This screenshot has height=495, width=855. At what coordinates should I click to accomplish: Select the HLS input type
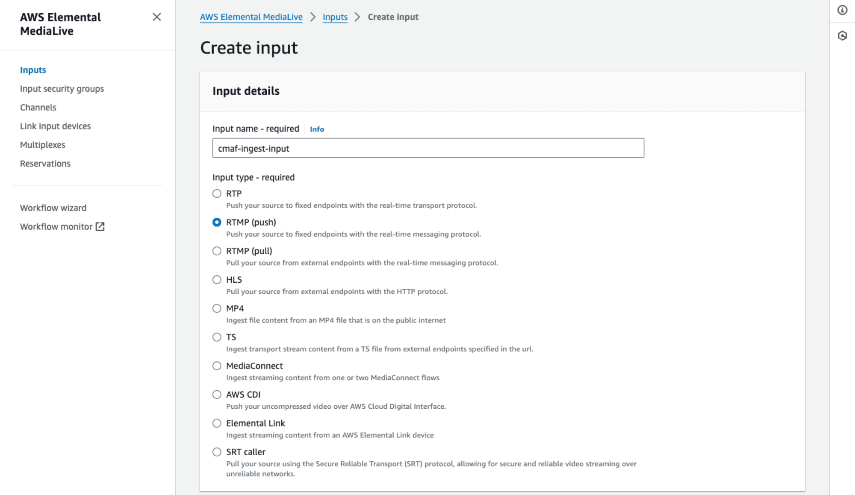(217, 280)
